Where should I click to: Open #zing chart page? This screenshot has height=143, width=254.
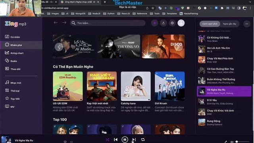point(14,53)
